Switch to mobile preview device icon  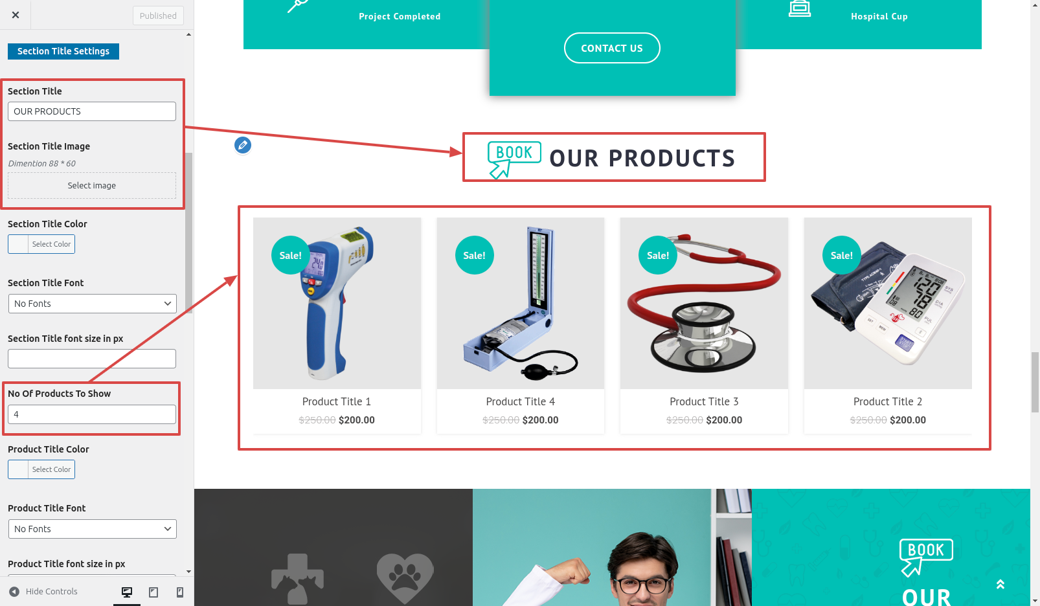(x=180, y=592)
